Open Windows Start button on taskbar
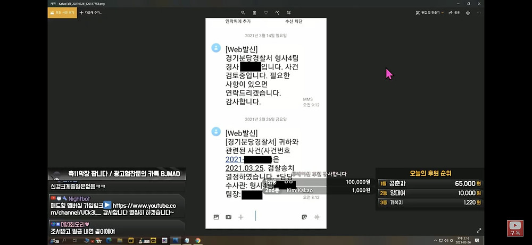The image size is (532, 245). [x=53, y=241]
